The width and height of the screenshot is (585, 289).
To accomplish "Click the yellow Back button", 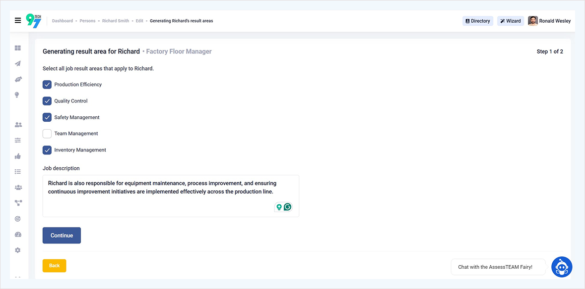I will [x=54, y=266].
